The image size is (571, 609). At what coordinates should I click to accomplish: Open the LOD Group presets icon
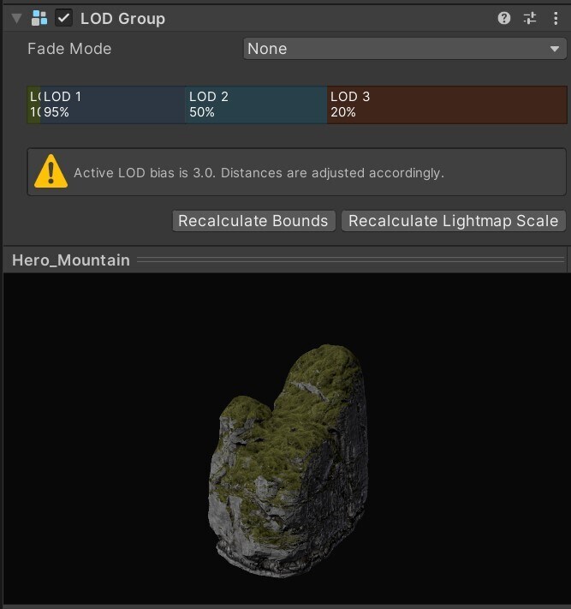[x=530, y=18]
